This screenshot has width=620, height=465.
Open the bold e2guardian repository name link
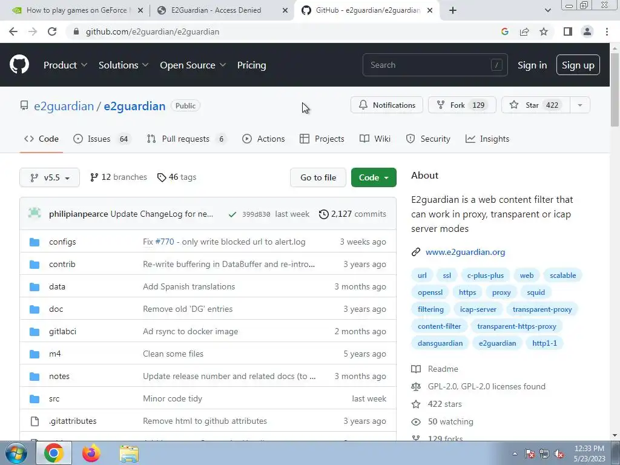pyautogui.click(x=134, y=106)
